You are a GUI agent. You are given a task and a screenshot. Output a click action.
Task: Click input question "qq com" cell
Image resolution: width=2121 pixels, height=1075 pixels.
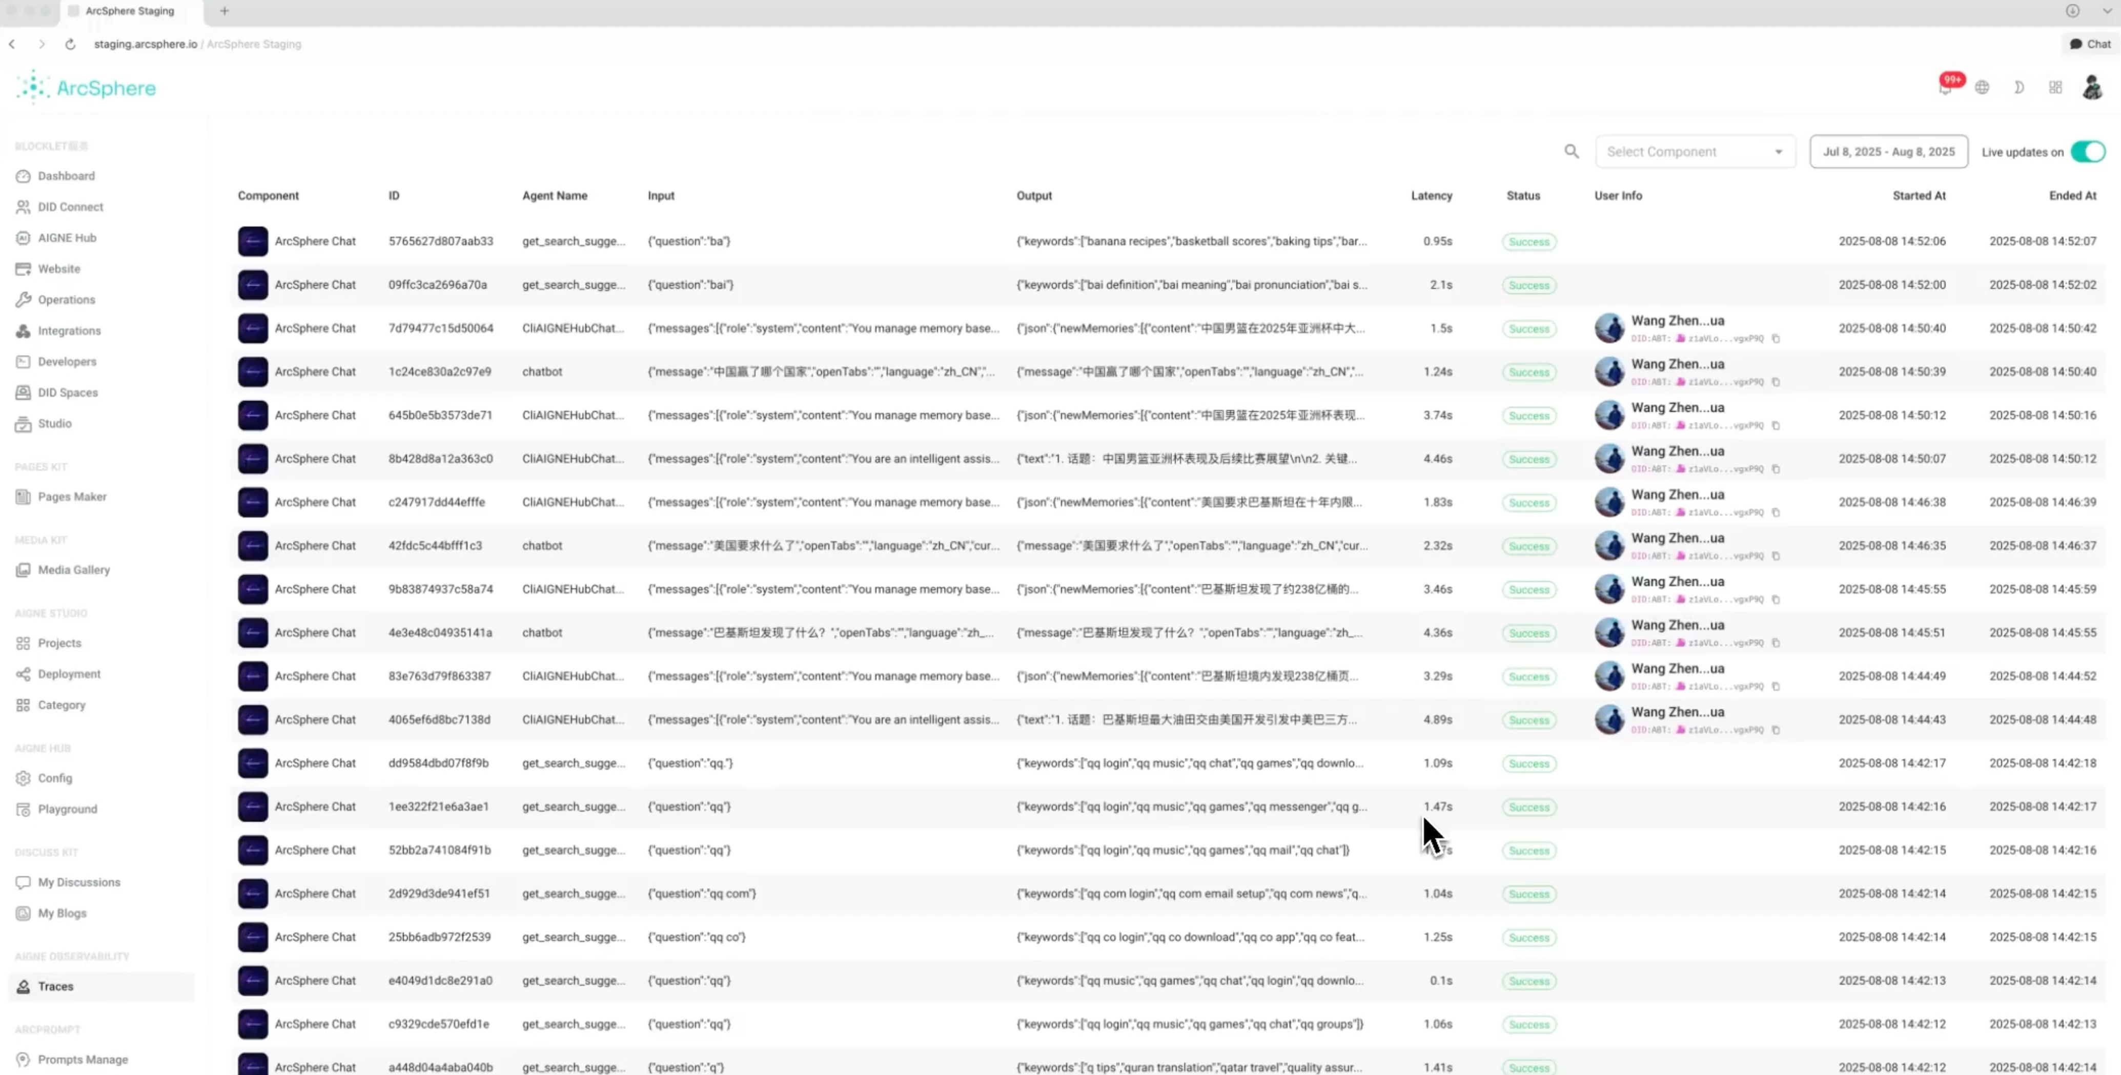click(x=702, y=893)
